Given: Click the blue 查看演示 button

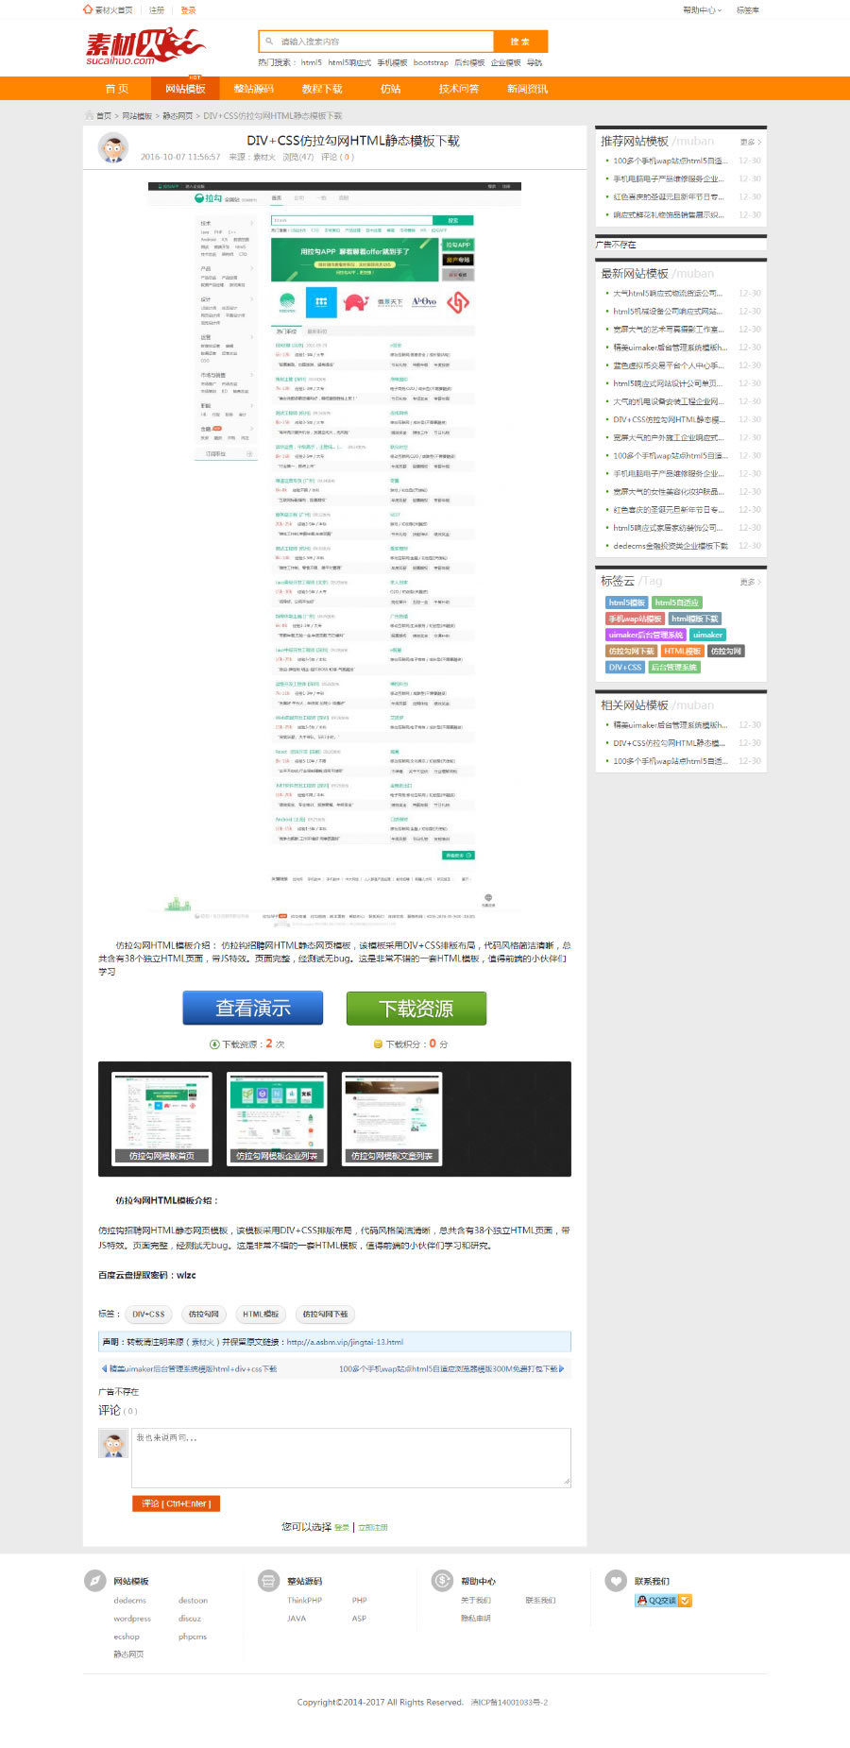Looking at the screenshot, I should tap(253, 1008).
